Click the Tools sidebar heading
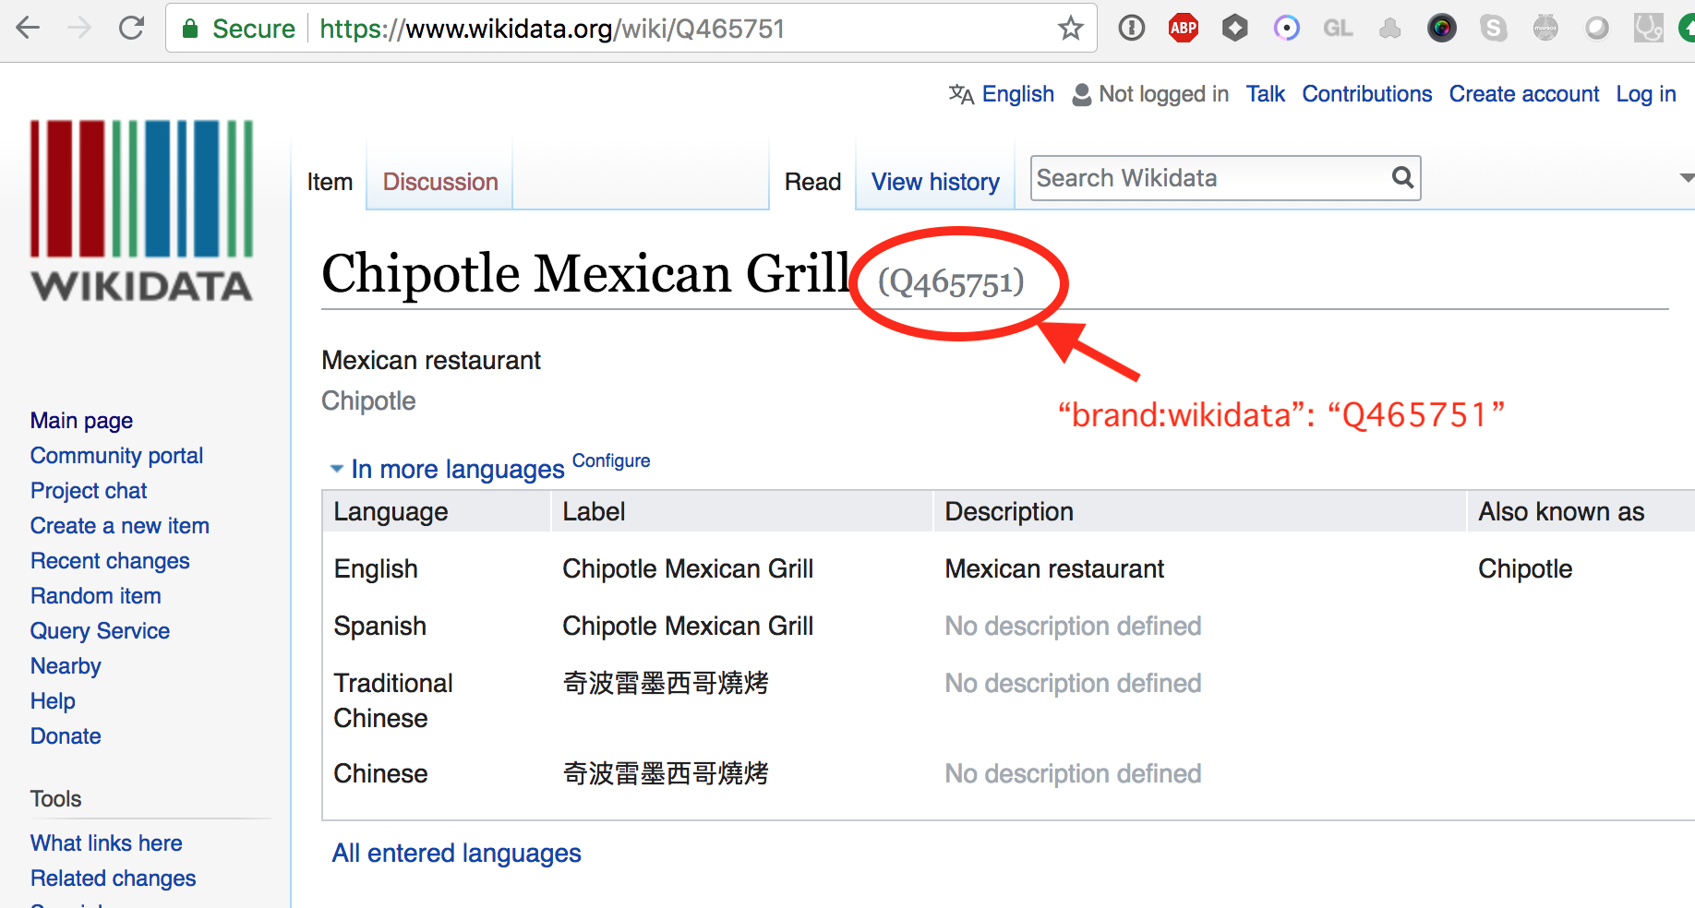The width and height of the screenshot is (1695, 908). tap(55, 799)
